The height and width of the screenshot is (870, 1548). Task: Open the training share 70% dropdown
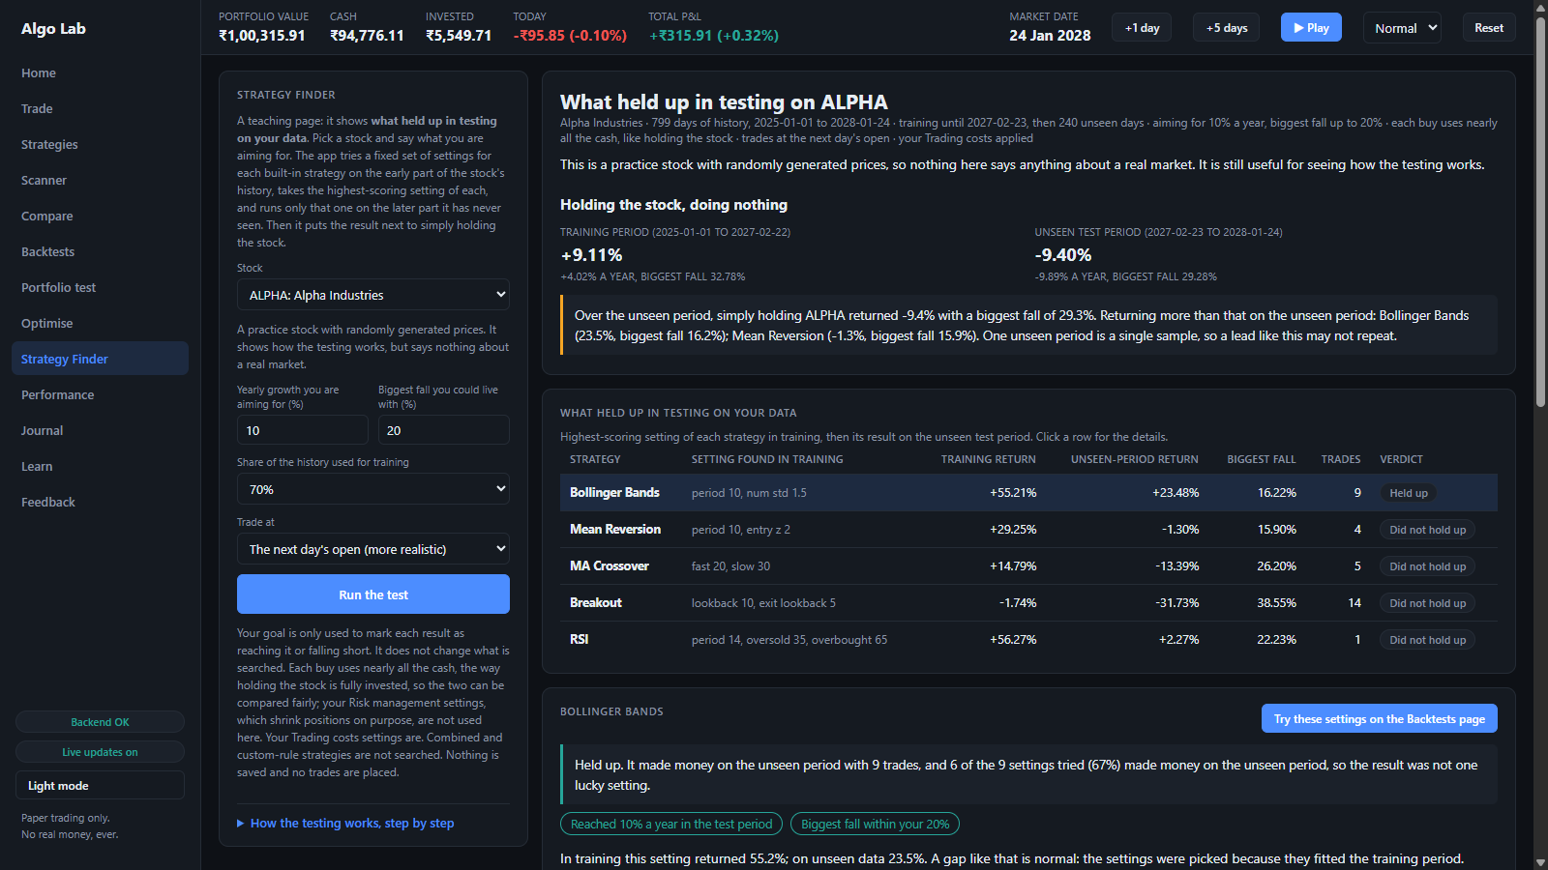373,489
